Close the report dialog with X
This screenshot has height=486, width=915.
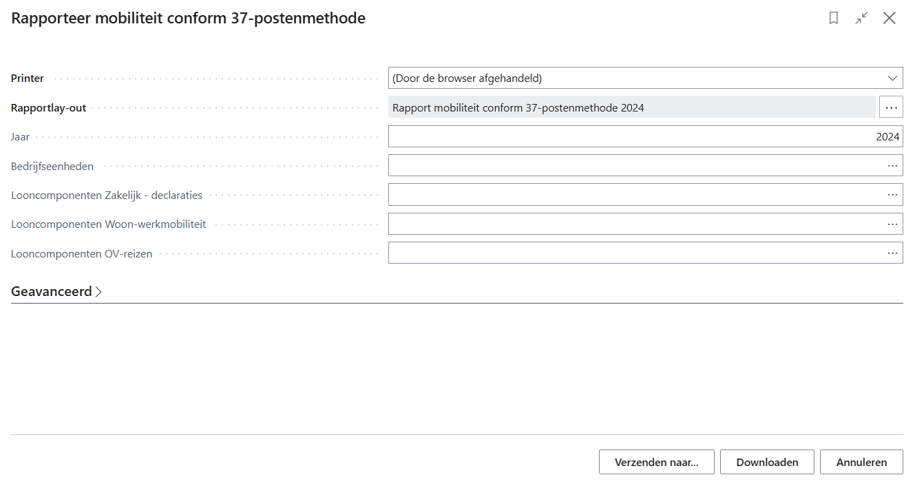(890, 19)
